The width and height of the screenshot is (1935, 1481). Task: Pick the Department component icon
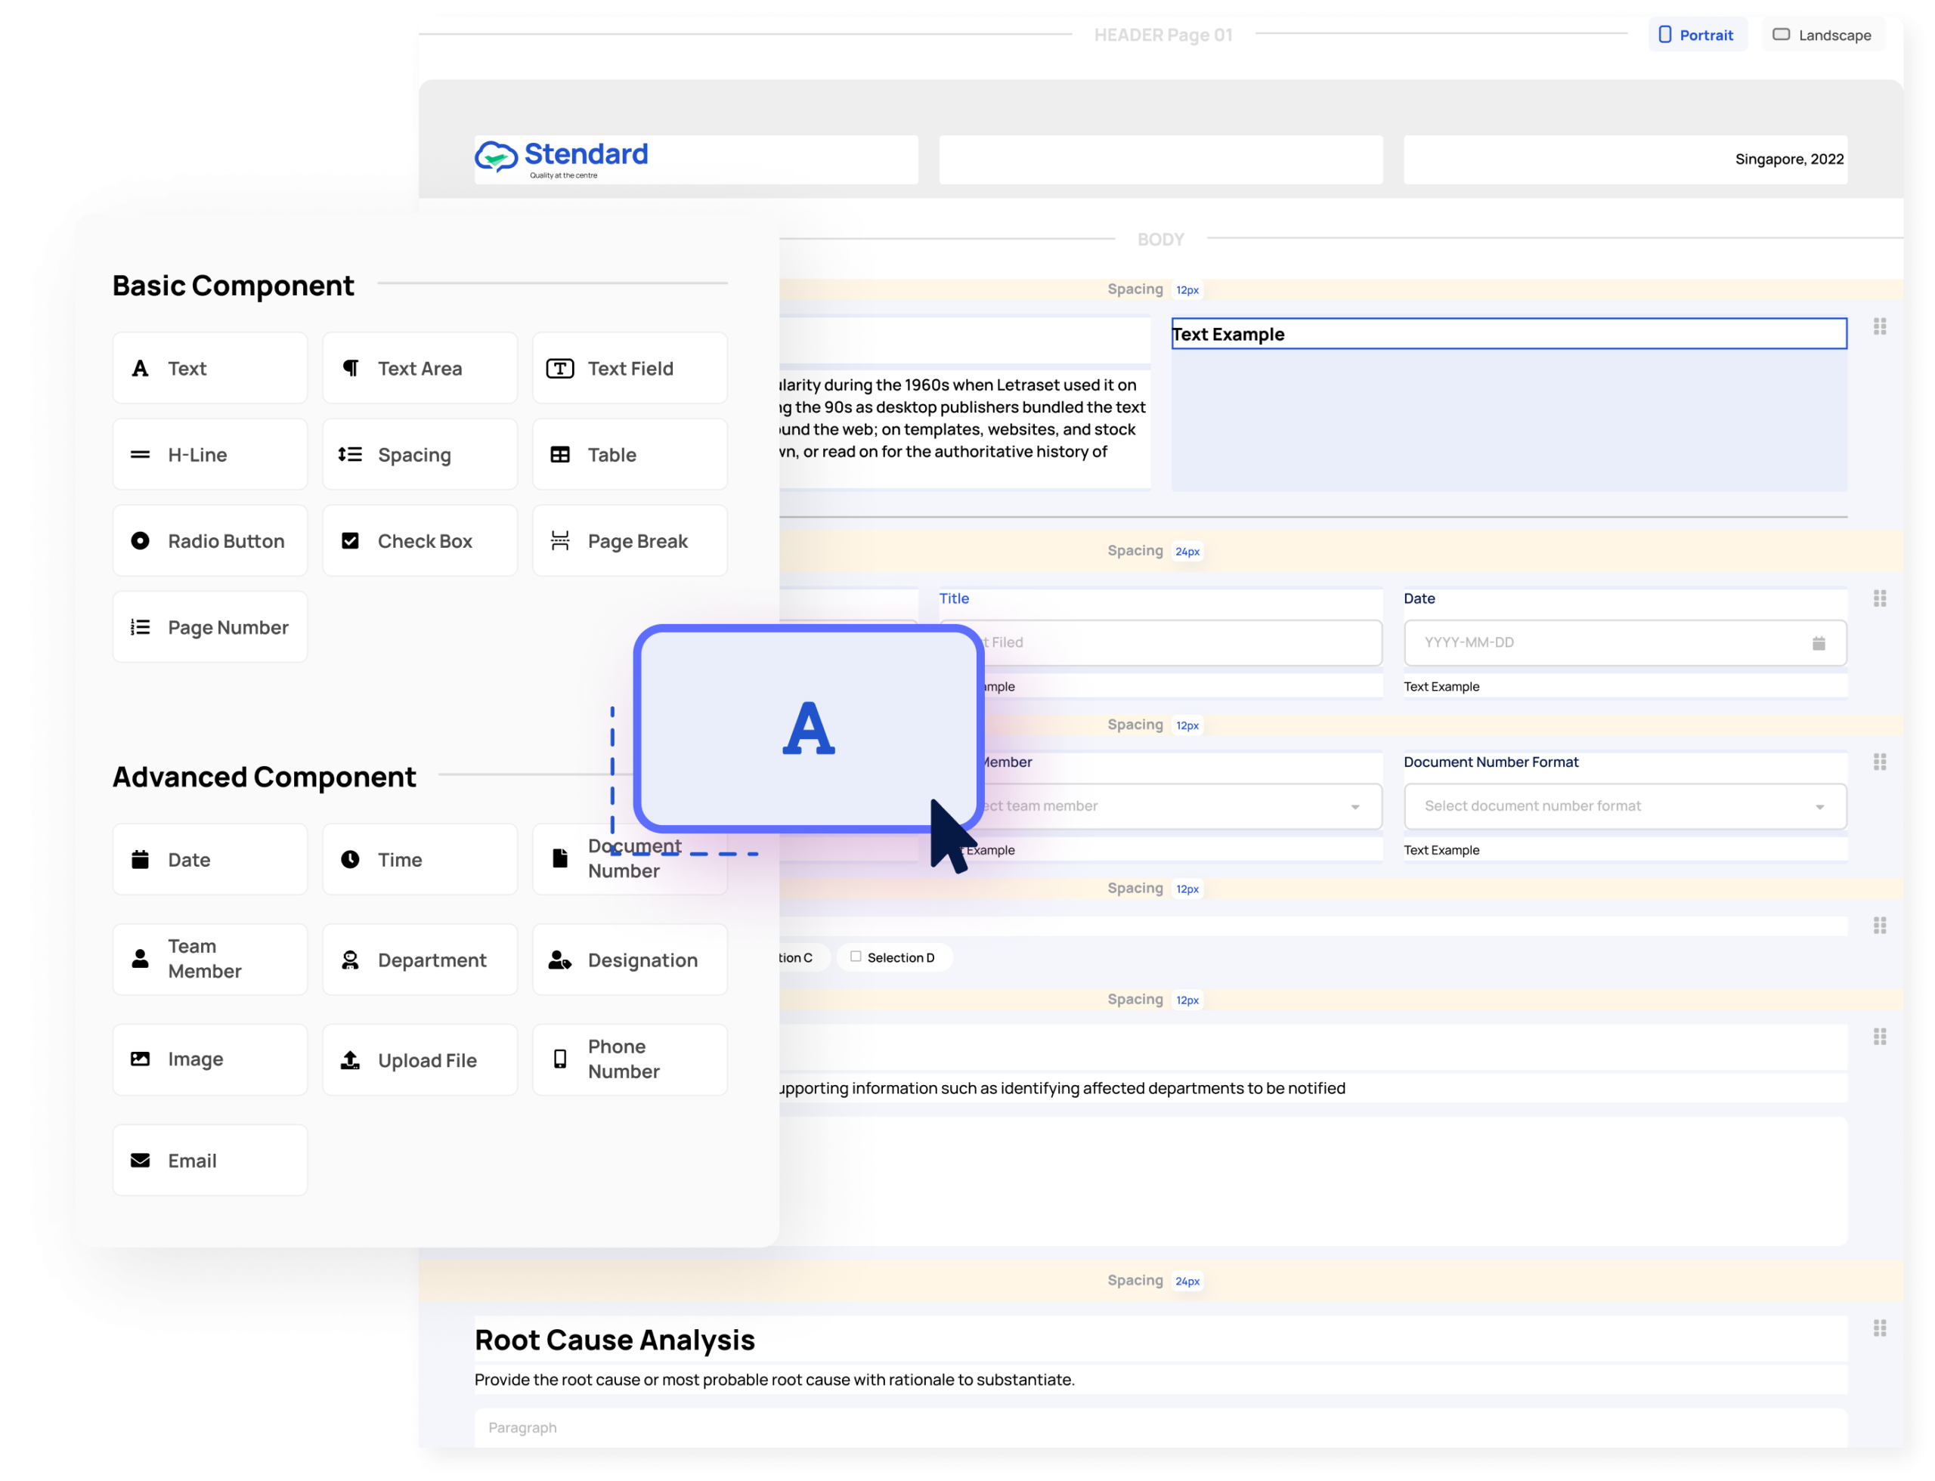click(350, 960)
